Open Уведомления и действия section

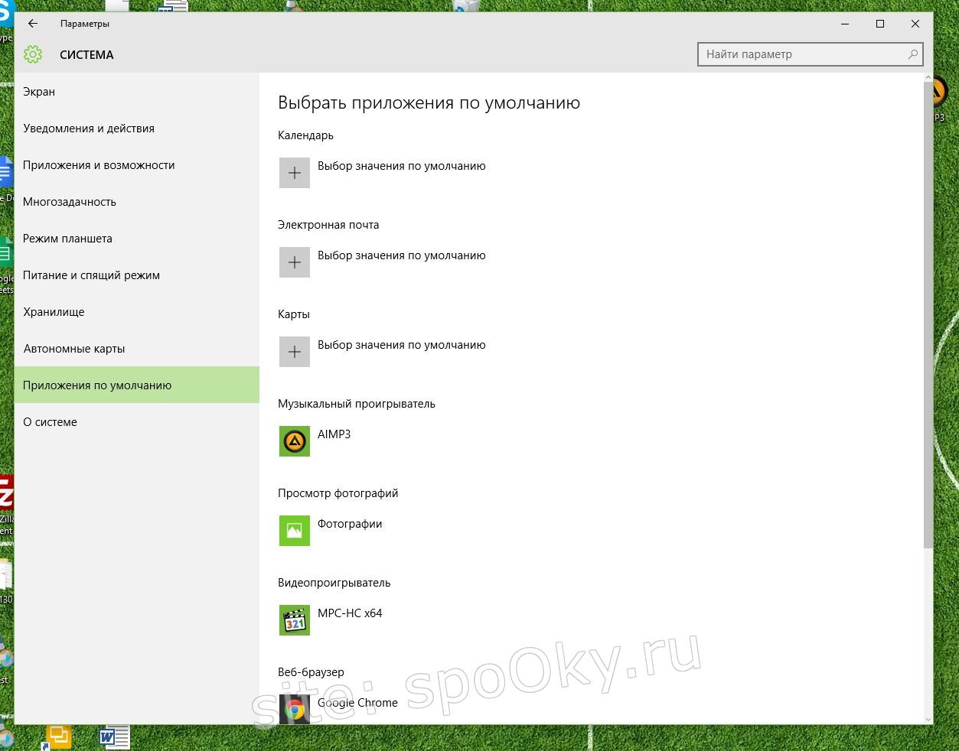[x=137, y=128]
